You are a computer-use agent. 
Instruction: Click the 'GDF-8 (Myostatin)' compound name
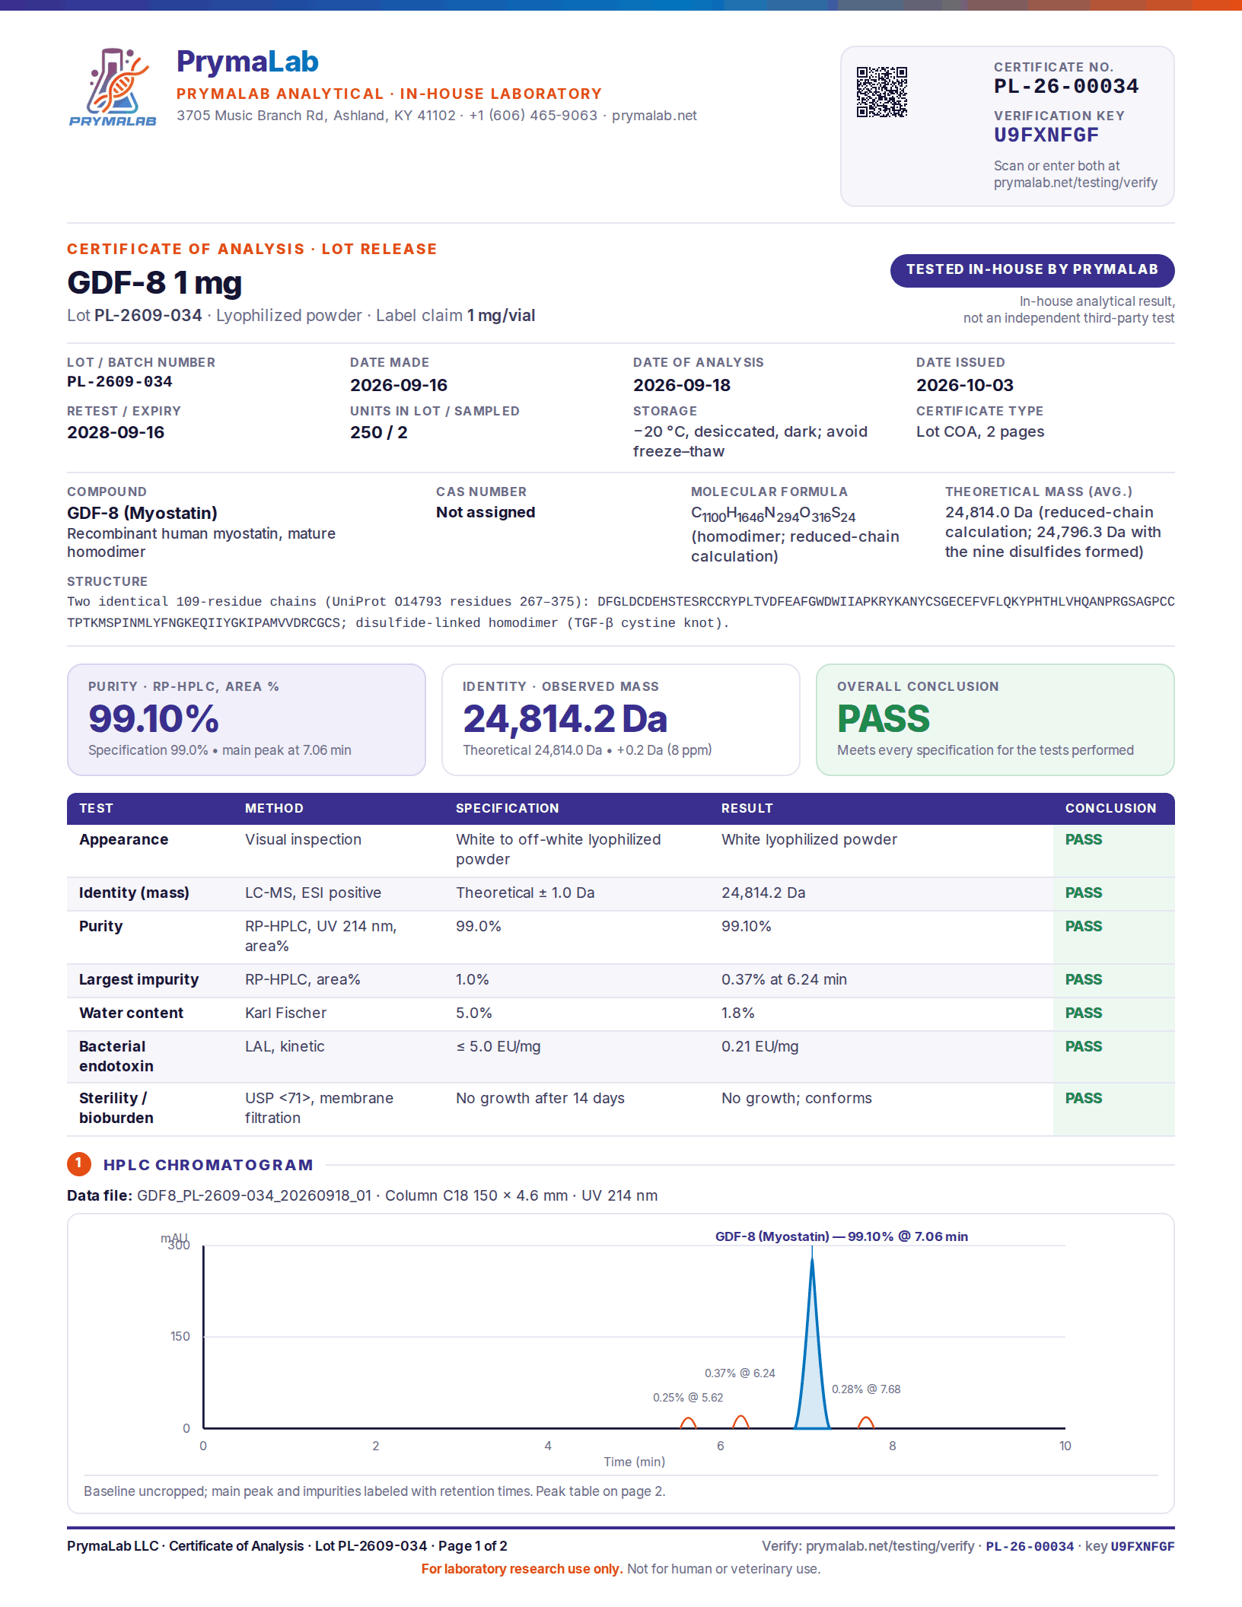[x=142, y=513]
